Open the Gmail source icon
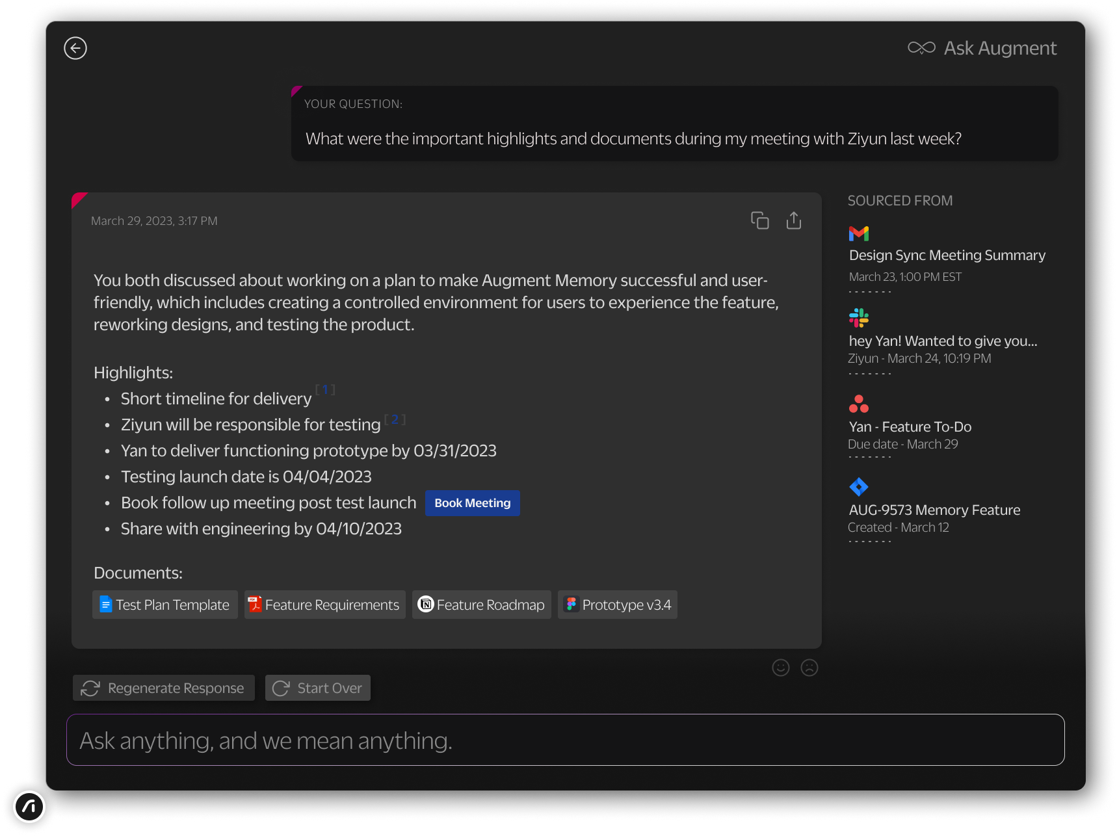This screenshot has width=1117, height=836. (x=859, y=233)
